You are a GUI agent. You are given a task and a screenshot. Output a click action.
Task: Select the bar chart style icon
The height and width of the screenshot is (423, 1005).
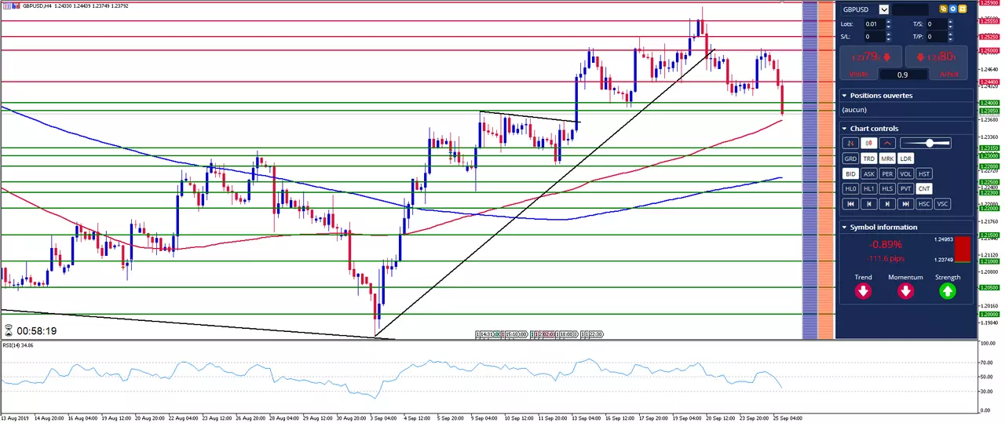pyautogui.click(x=851, y=143)
